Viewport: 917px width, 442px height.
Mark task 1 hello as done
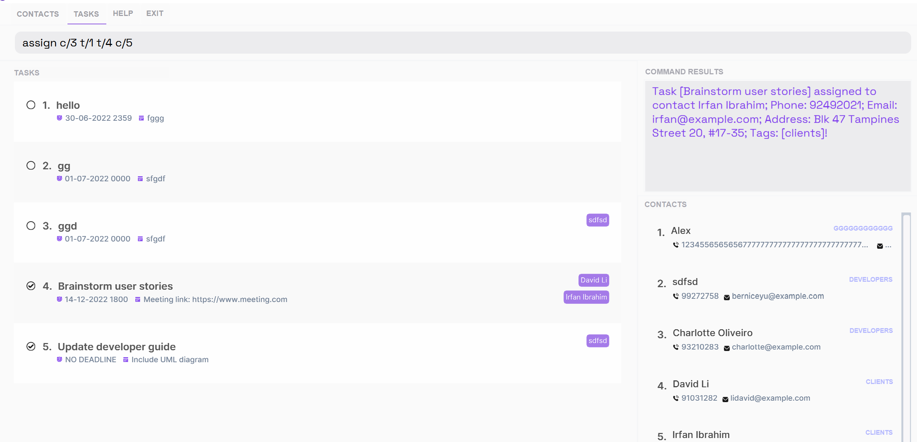coord(31,105)
